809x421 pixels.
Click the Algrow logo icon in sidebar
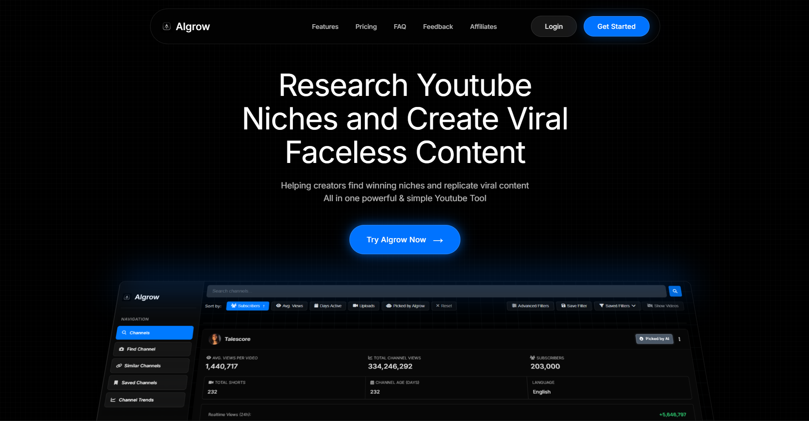[126, 297]
